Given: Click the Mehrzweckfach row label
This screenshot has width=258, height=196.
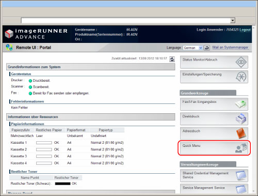Looking at the screenshot, I should [22, 136].
